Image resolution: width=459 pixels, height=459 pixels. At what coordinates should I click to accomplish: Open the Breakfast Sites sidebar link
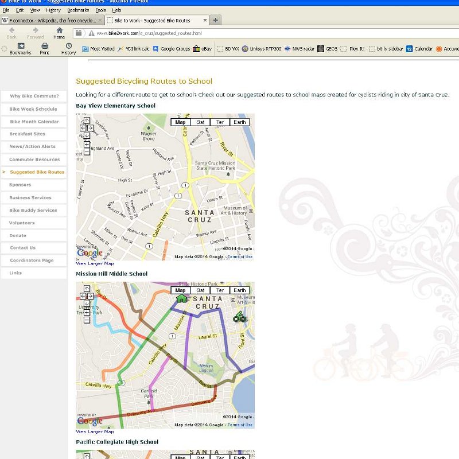27,134
